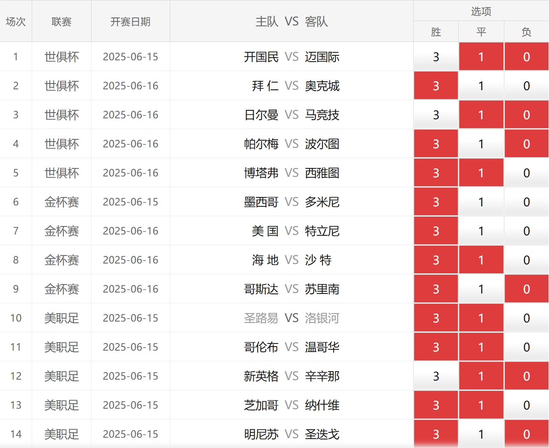The image size is (549, 448).
Task: Click away team name 波尔图
Action: click(x=322, y=144)
